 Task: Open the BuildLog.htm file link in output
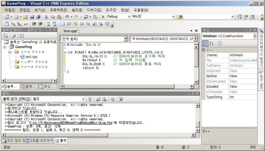[71, 123]
